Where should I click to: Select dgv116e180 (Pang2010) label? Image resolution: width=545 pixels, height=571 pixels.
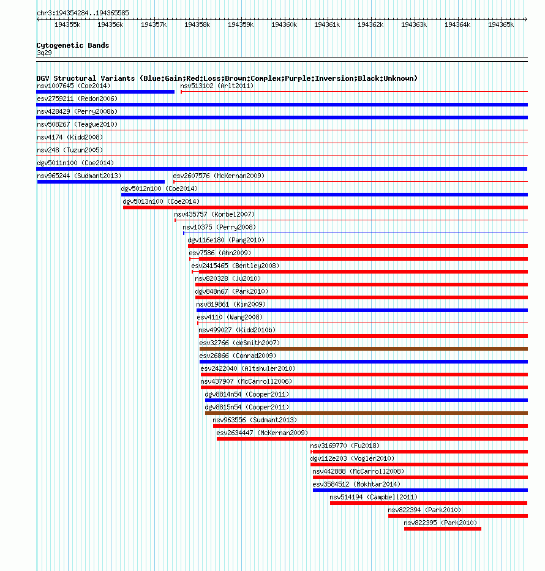226,240
